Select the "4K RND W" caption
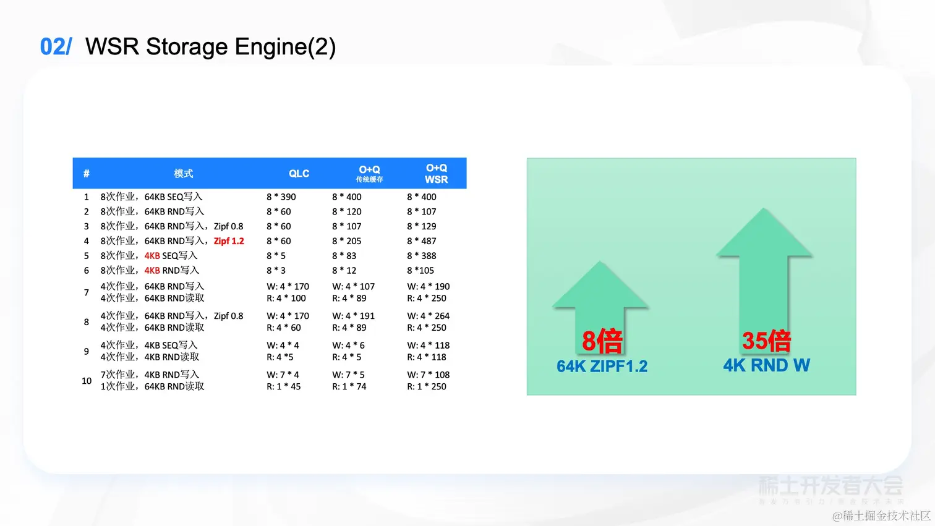Screen dimensions: 935x526 click(x=767, y=365)
